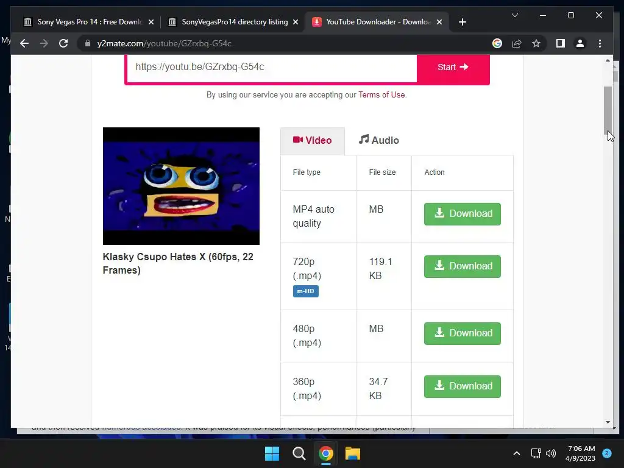
Task: Go back to the previous page
Action: click(24, 43)
